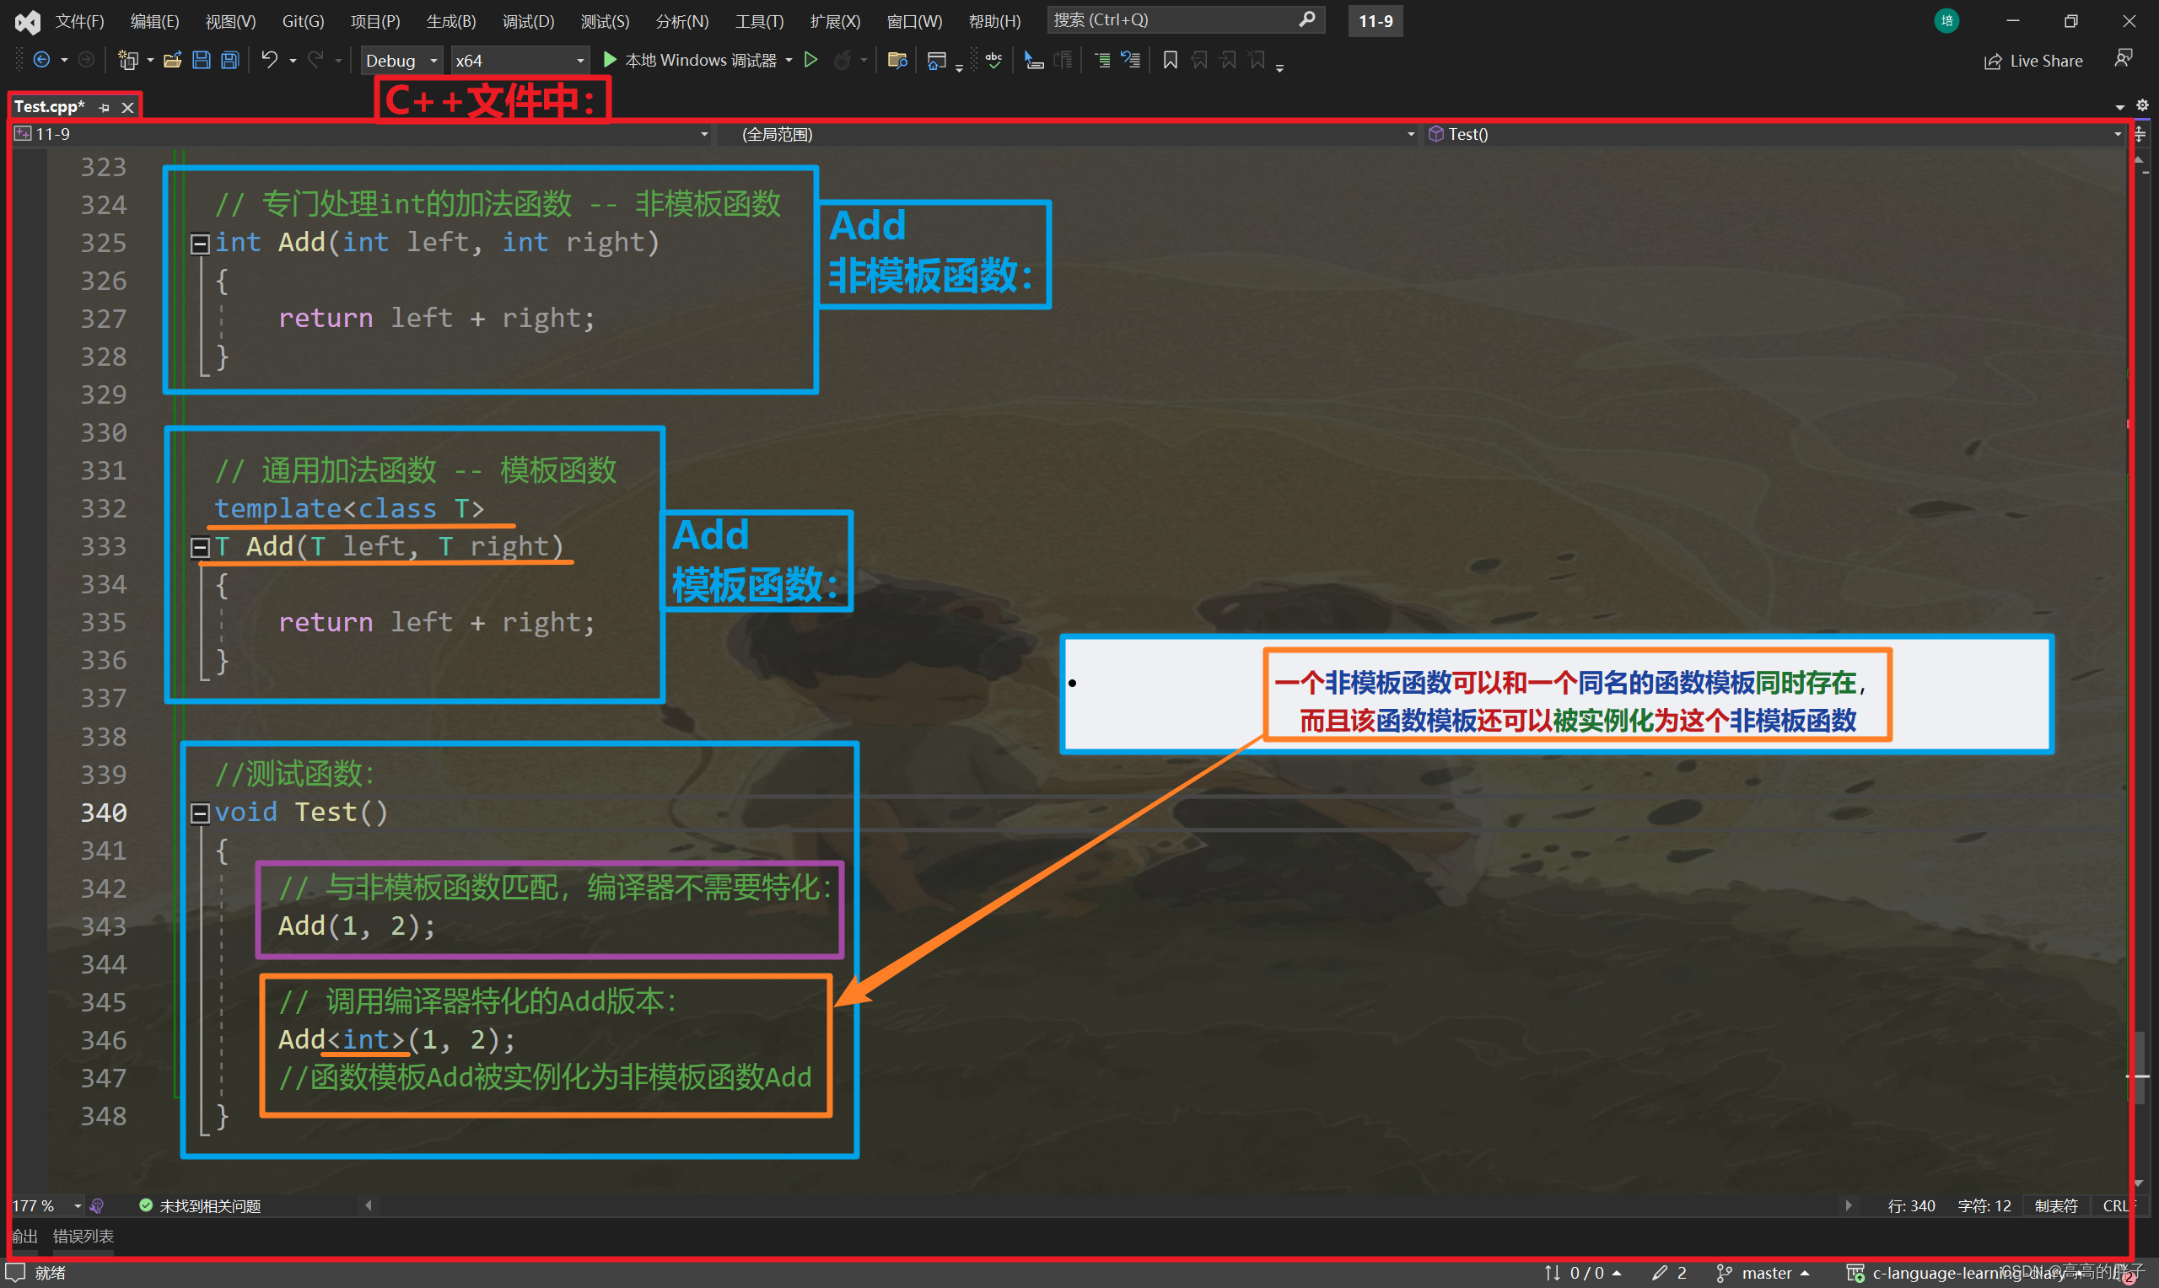Expand the debugger target dropdown arrow

tap(789, 60)
